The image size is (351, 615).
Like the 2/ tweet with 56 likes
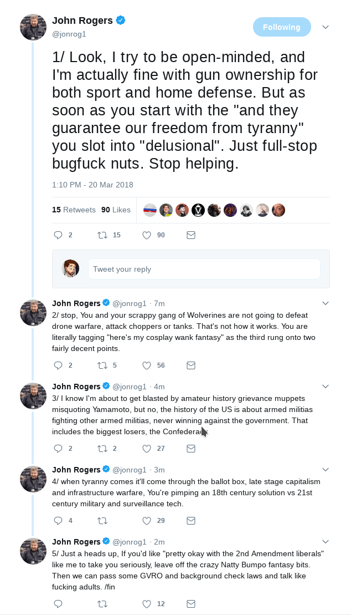(147, 365)
